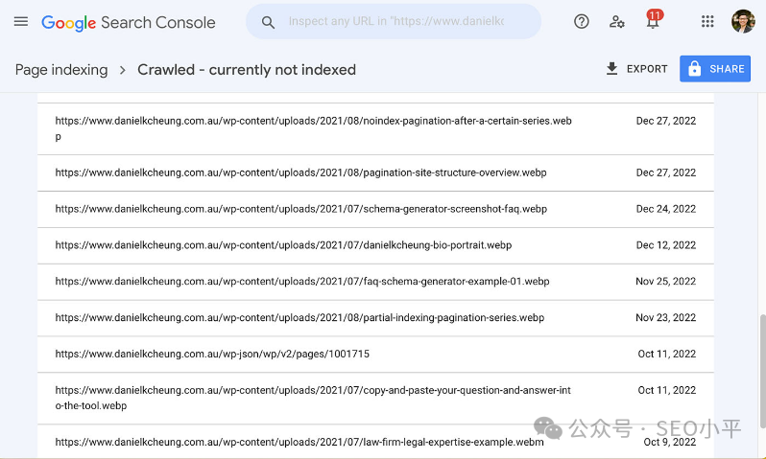Click the search magnifier icon

coord(269,22)
